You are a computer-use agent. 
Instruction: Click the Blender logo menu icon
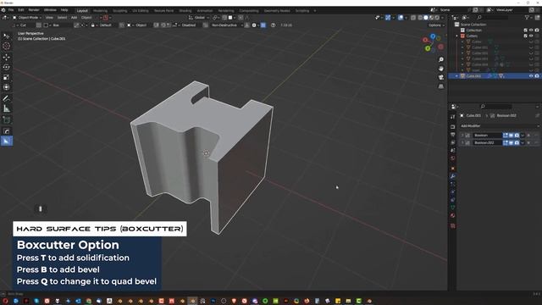coord(3,10)
